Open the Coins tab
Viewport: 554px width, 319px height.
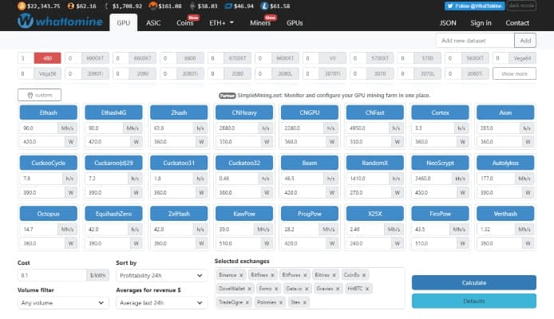184,23
